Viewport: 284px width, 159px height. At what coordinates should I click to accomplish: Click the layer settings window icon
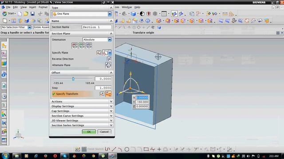point(164,14)
